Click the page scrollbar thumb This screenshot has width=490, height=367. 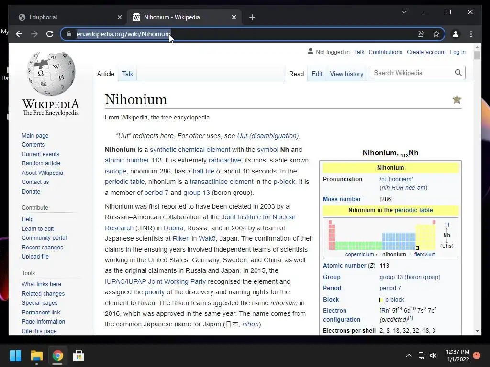click(477, 55)
